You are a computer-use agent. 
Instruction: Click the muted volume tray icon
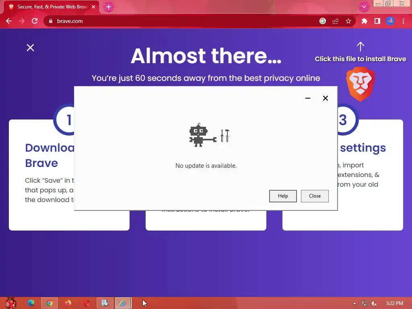374,303
